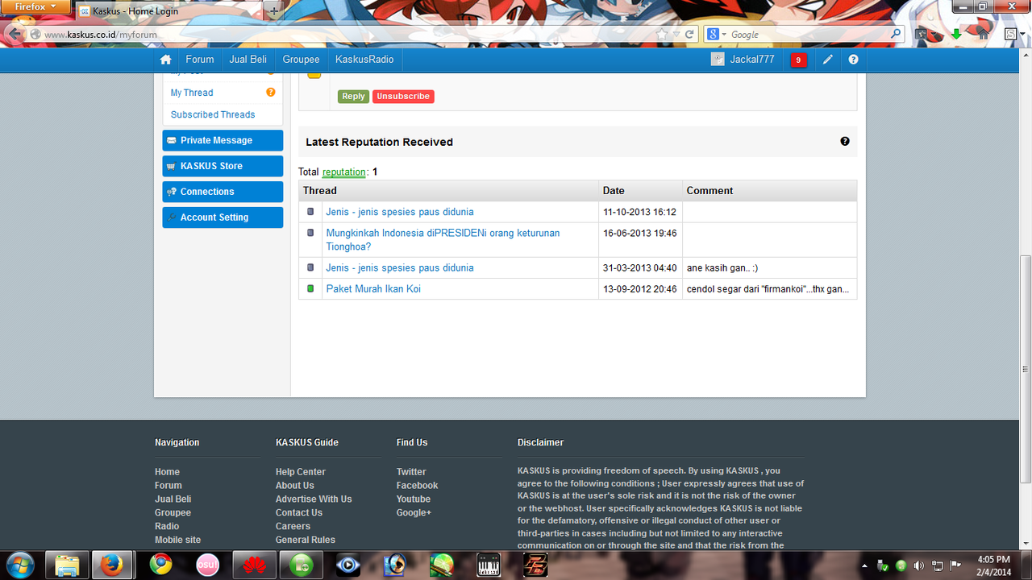This screenshot has width=1032, height=580.
Task: Click the green Reply button
Action: point(353,96)
